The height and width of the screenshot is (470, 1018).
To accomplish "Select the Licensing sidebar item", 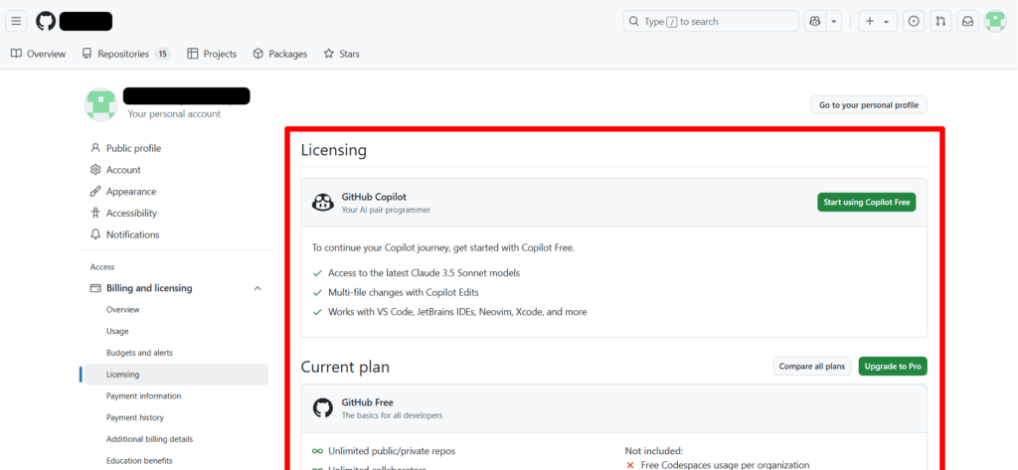I will pyautogui.click(x=177, y=375).
